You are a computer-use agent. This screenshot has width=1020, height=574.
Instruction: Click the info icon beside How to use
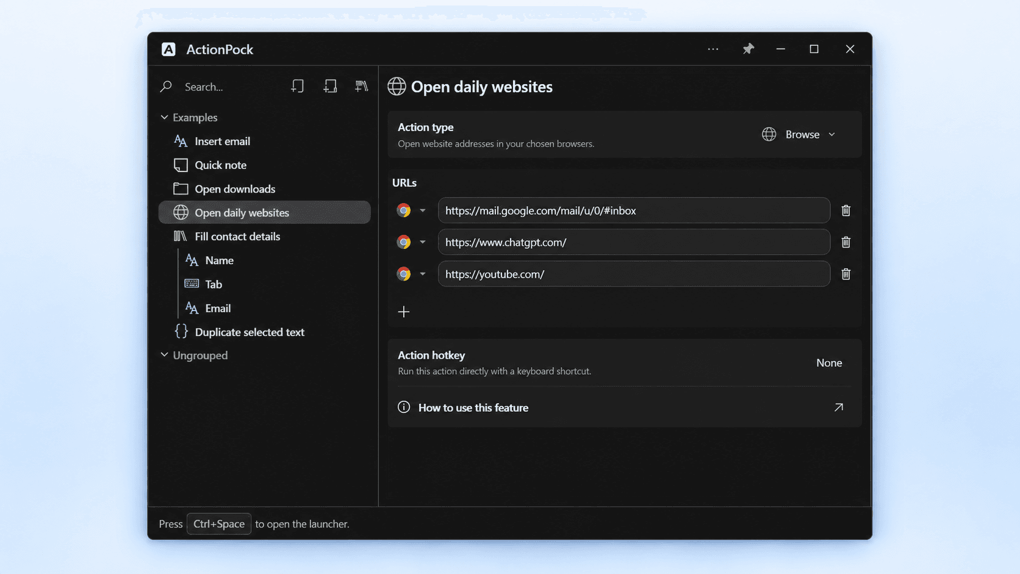(404, 407)
